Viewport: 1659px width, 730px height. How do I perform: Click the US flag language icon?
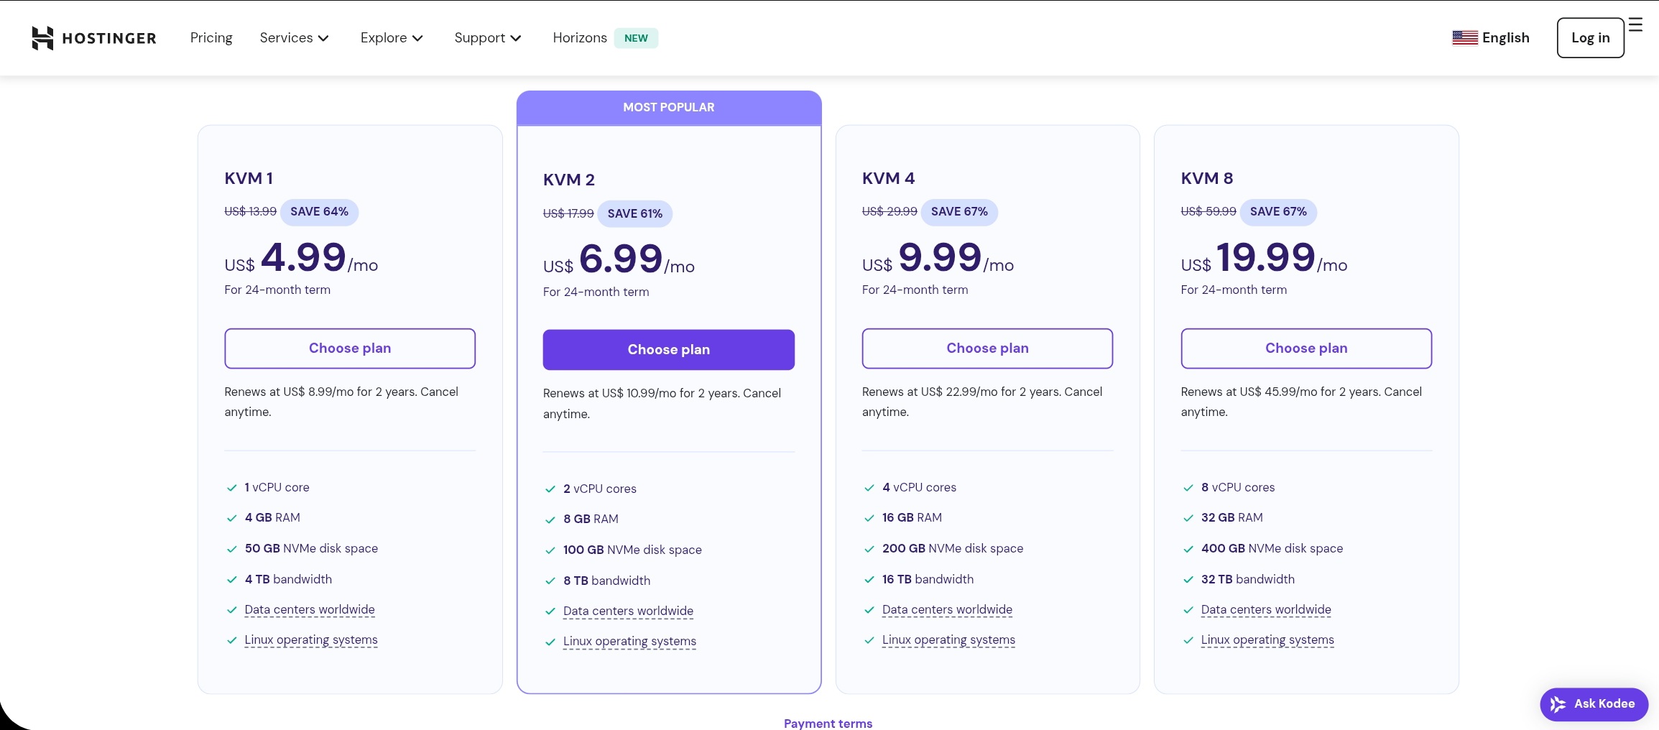point(1464,38)
